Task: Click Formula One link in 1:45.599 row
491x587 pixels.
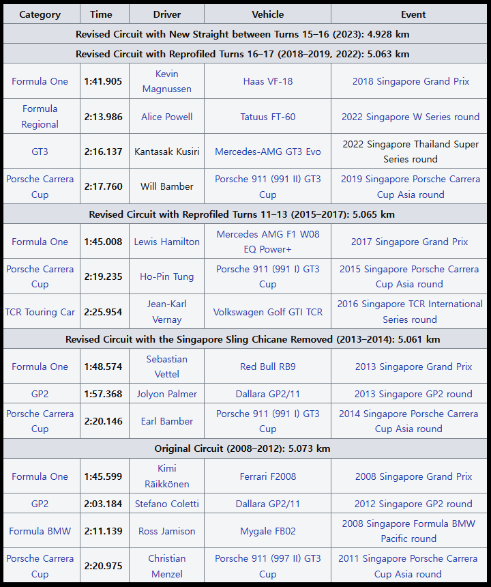Action: pos(40,476)
